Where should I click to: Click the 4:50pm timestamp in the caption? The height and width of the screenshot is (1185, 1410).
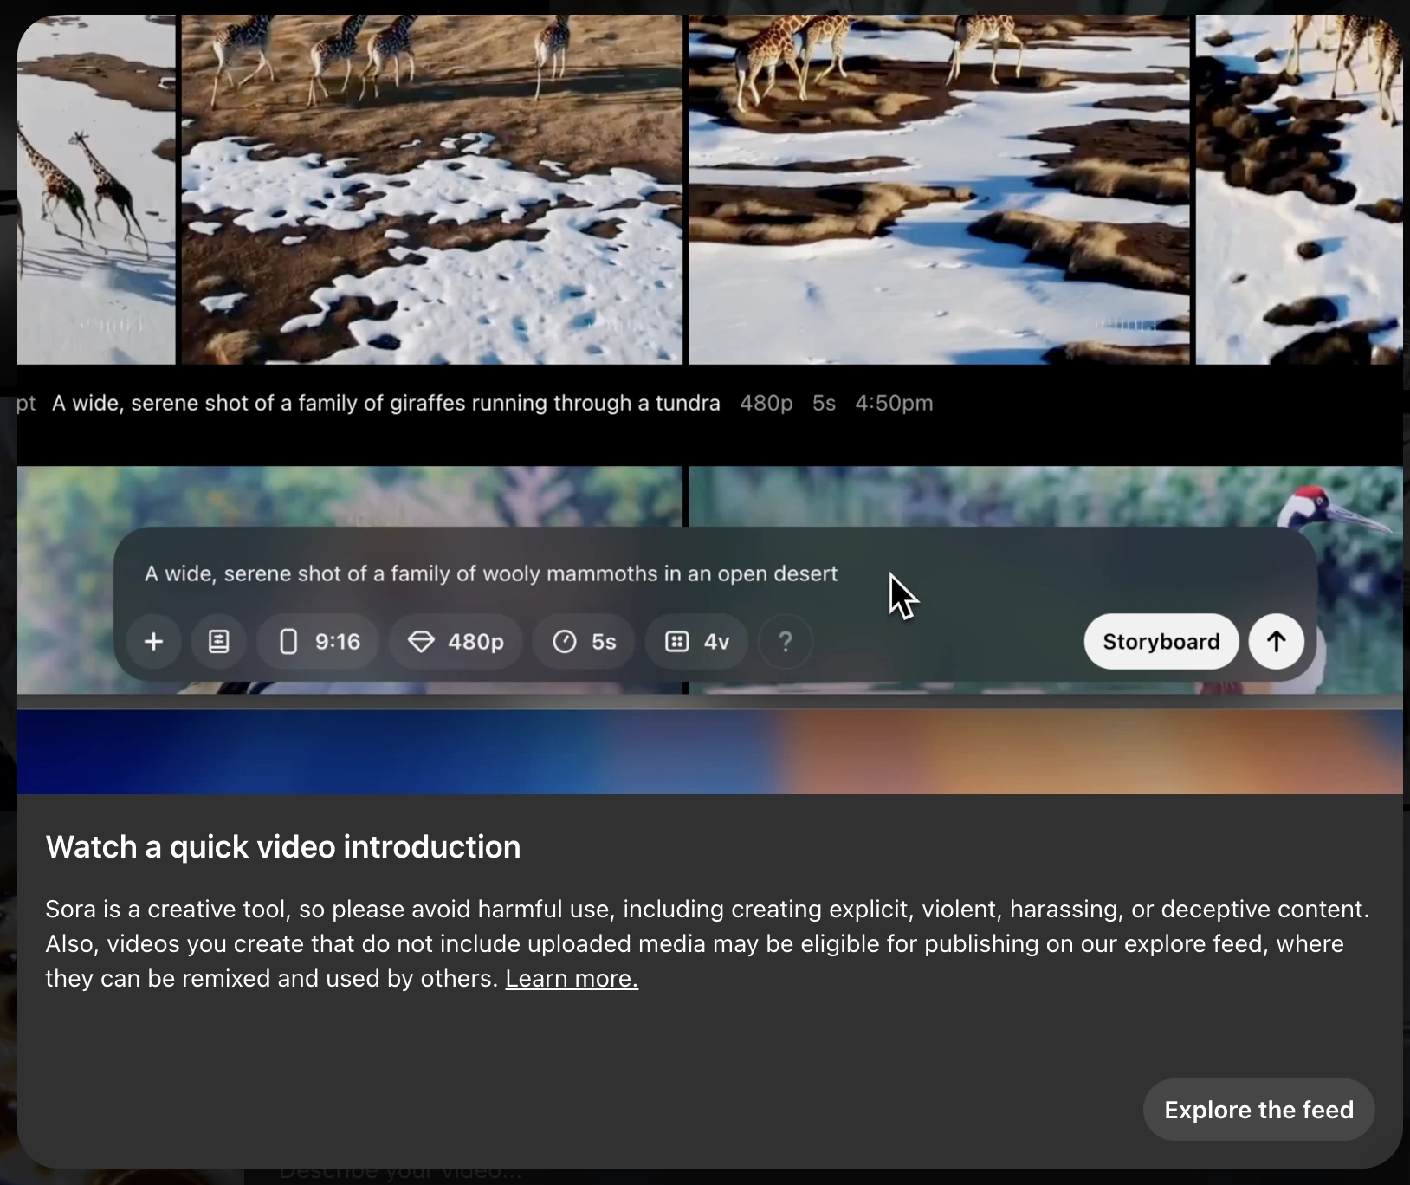click(894, 404)
